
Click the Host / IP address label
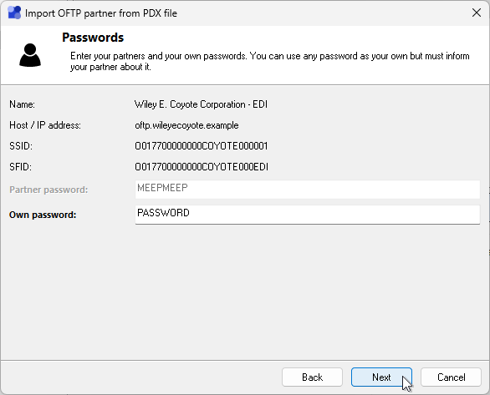[45, 125]
